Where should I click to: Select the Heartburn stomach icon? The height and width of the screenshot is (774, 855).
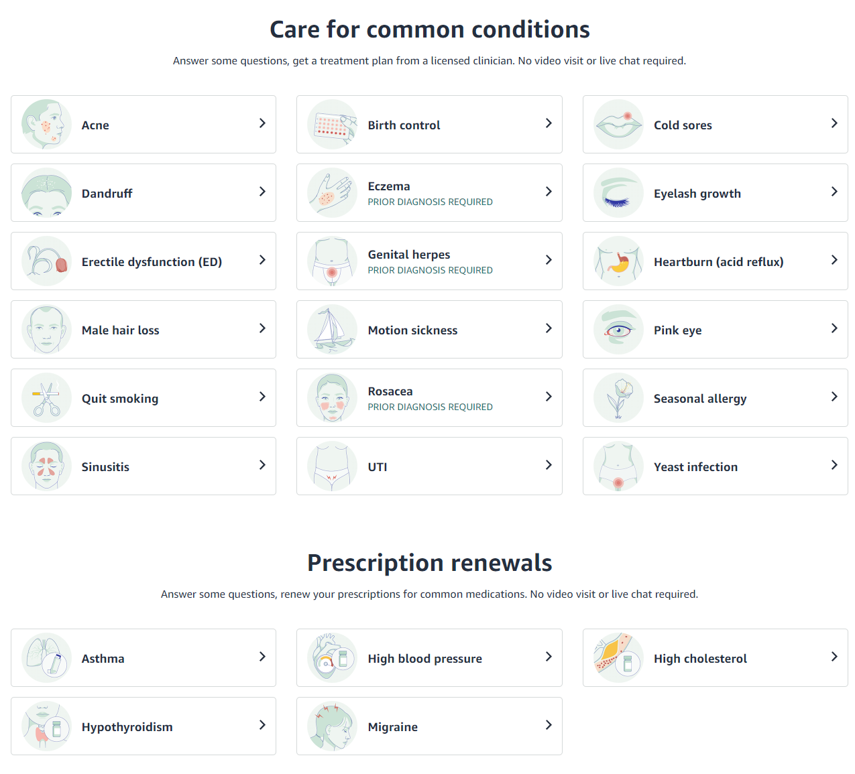(618, 261)
